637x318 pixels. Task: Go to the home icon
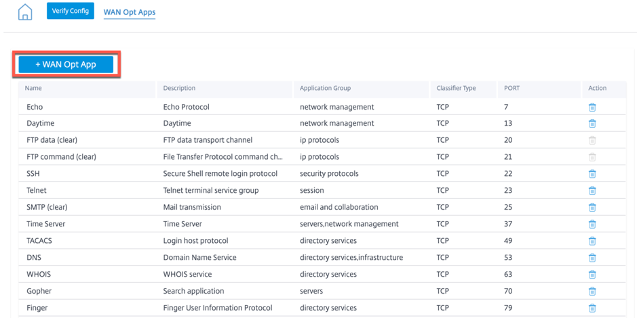[25, 12]
